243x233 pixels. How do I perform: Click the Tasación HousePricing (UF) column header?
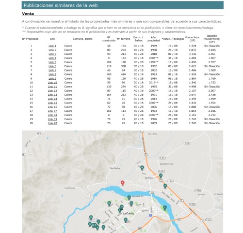[x=212, y=39]
